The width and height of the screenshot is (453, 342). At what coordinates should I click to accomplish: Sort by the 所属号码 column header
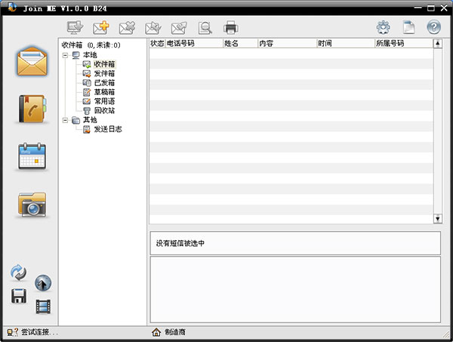coord(404,43)
